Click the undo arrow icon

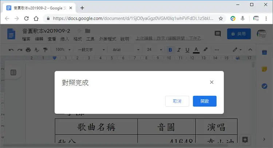pos(11,50)
